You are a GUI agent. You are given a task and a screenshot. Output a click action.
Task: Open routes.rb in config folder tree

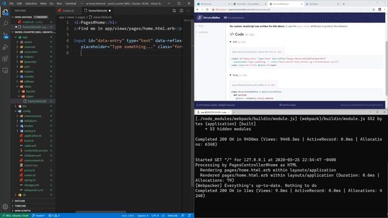tap(33, 175)
